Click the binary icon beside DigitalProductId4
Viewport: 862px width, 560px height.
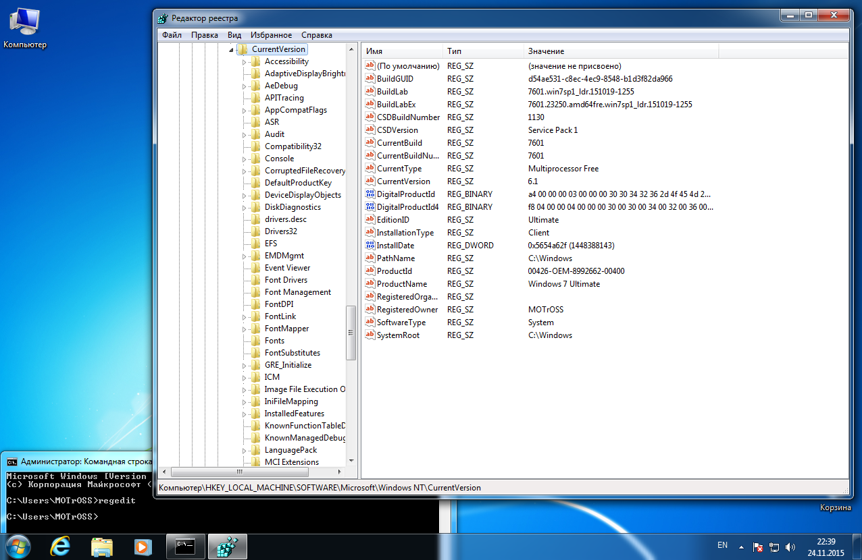pyautogui.click(x=370, y=206)
